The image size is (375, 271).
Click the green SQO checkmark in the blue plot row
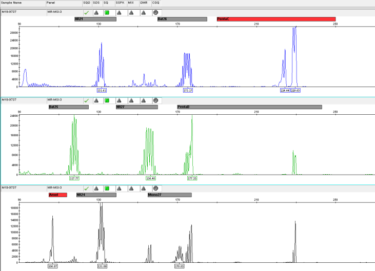(x=86, y=12)
